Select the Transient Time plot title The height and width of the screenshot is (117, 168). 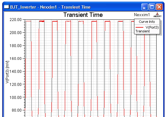pos(83,15)
